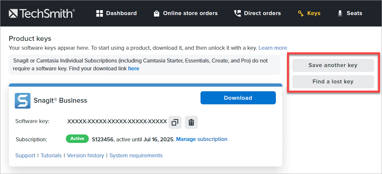Click the TechSmith logo
382x174 pixels.
tap(42, 13)
